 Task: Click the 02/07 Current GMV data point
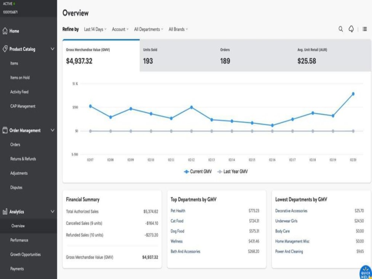(90, 106)
